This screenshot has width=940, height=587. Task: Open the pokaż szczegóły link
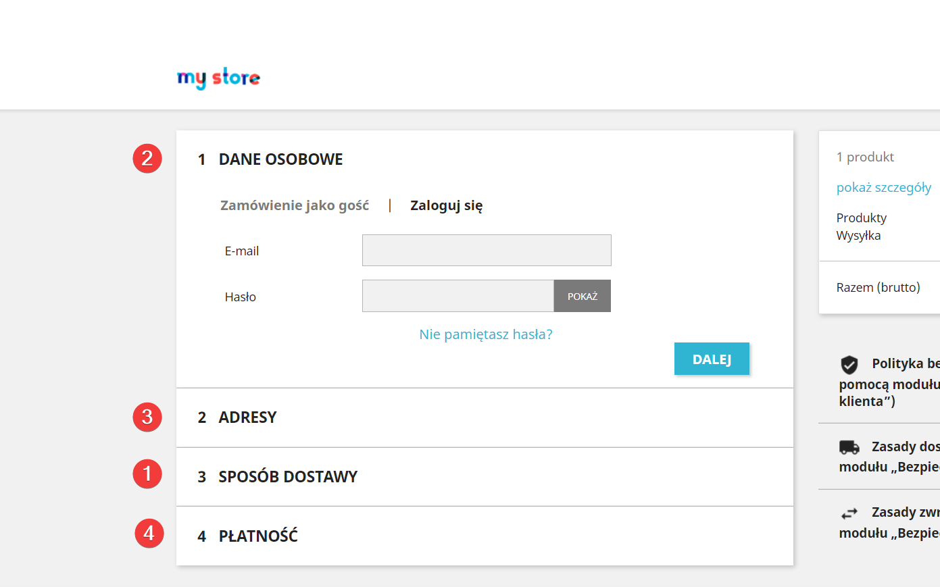tap(884, 187)
